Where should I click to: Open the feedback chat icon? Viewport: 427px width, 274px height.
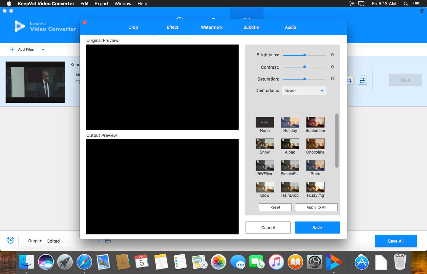tap(422, 11)
